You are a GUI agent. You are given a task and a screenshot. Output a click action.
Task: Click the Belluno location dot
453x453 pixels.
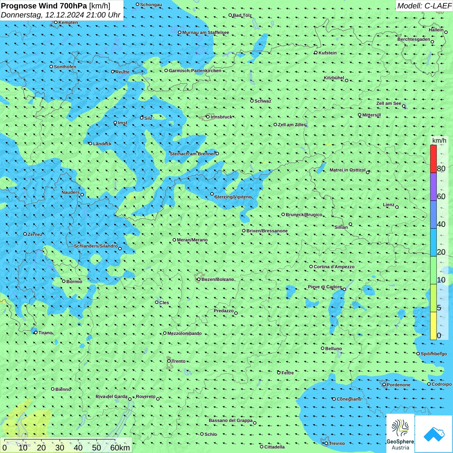323,348
